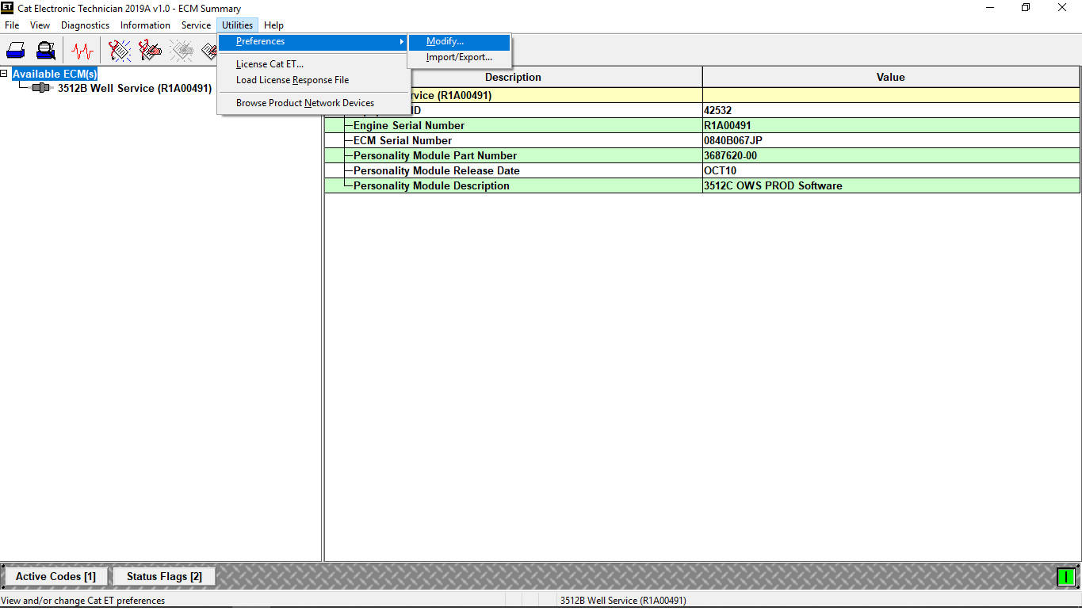Click the Status Flags [2] button

coord(164,576)
